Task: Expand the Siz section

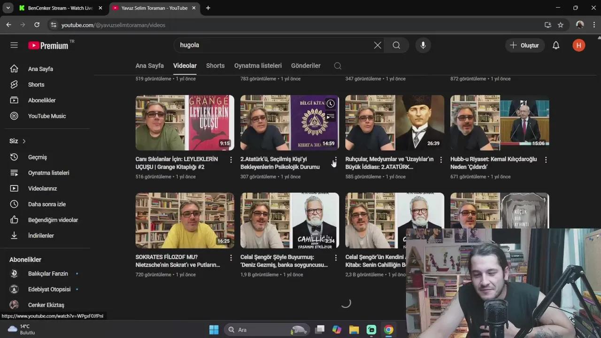Action: pyautogui.click(x=18, y=141)
